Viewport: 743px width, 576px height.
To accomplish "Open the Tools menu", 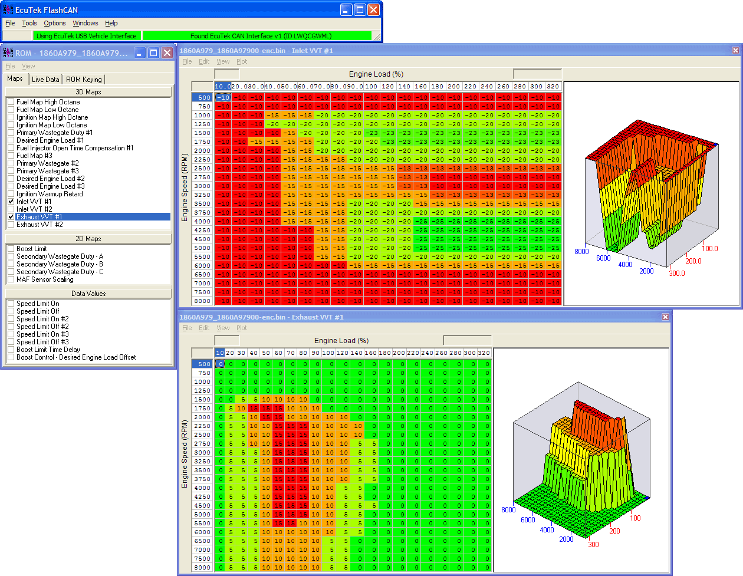I will (29, 23).
